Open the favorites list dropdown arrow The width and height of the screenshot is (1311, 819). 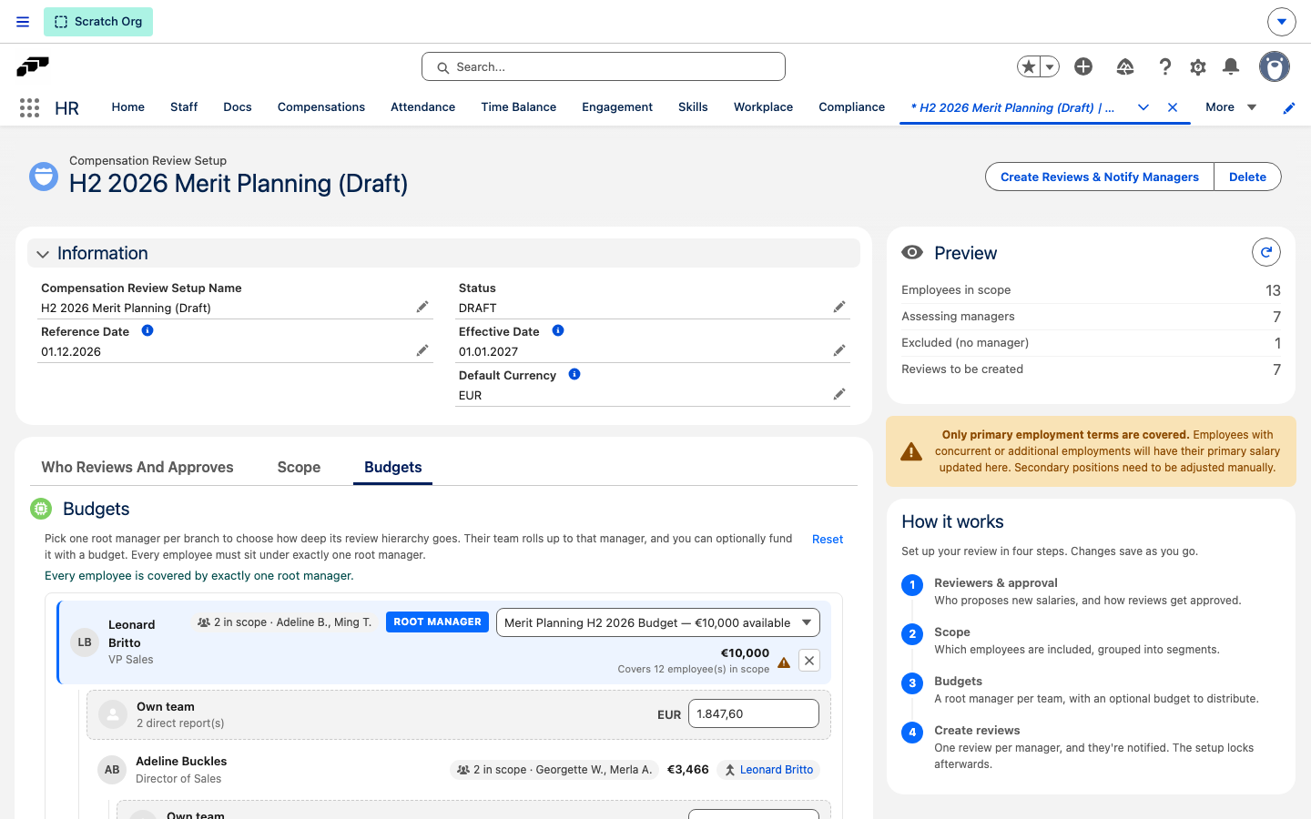click(1050, 66)
